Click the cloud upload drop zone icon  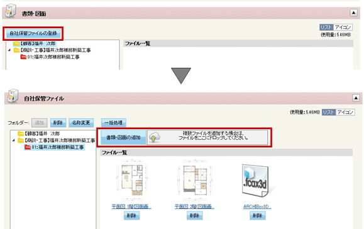pyautogui.click(x=155, y=137)
